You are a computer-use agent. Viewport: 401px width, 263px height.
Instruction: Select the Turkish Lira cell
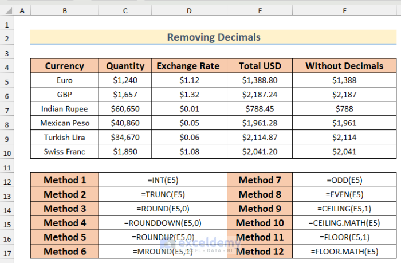[65, 138]
